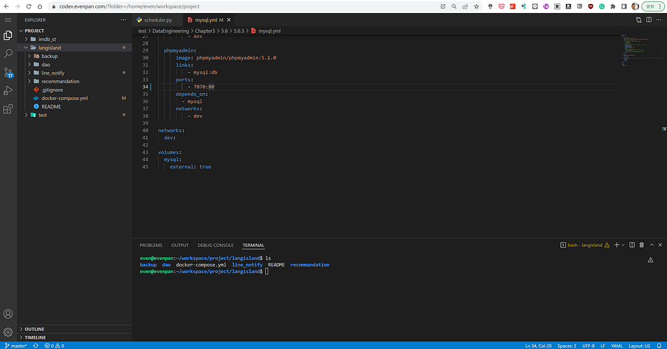Change end of line sequence LF
The height and width of the screenshot is (349, 667).
(x=603, y=346)
